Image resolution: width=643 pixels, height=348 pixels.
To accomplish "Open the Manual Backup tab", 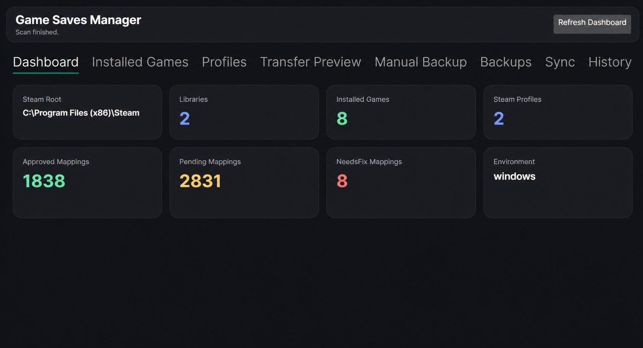I will coord(421,62).
